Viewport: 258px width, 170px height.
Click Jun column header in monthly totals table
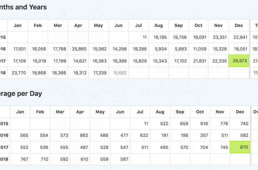[119, 25]
